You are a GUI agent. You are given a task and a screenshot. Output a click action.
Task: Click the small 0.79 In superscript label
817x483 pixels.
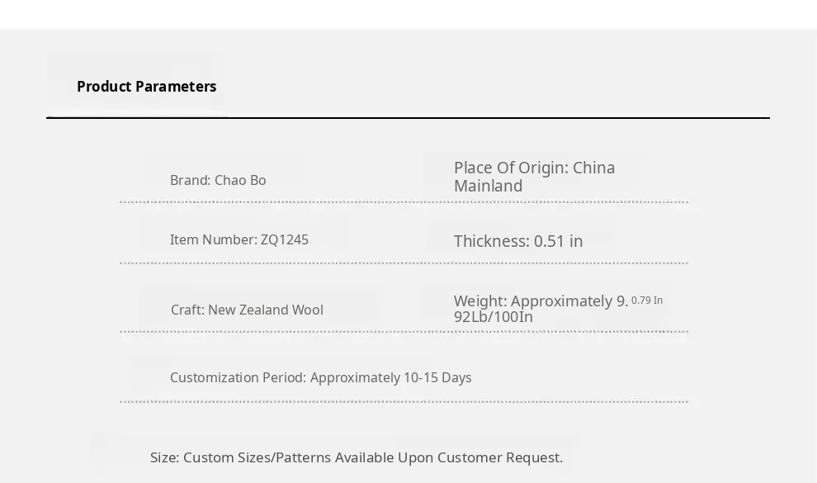tap(647, 301)
